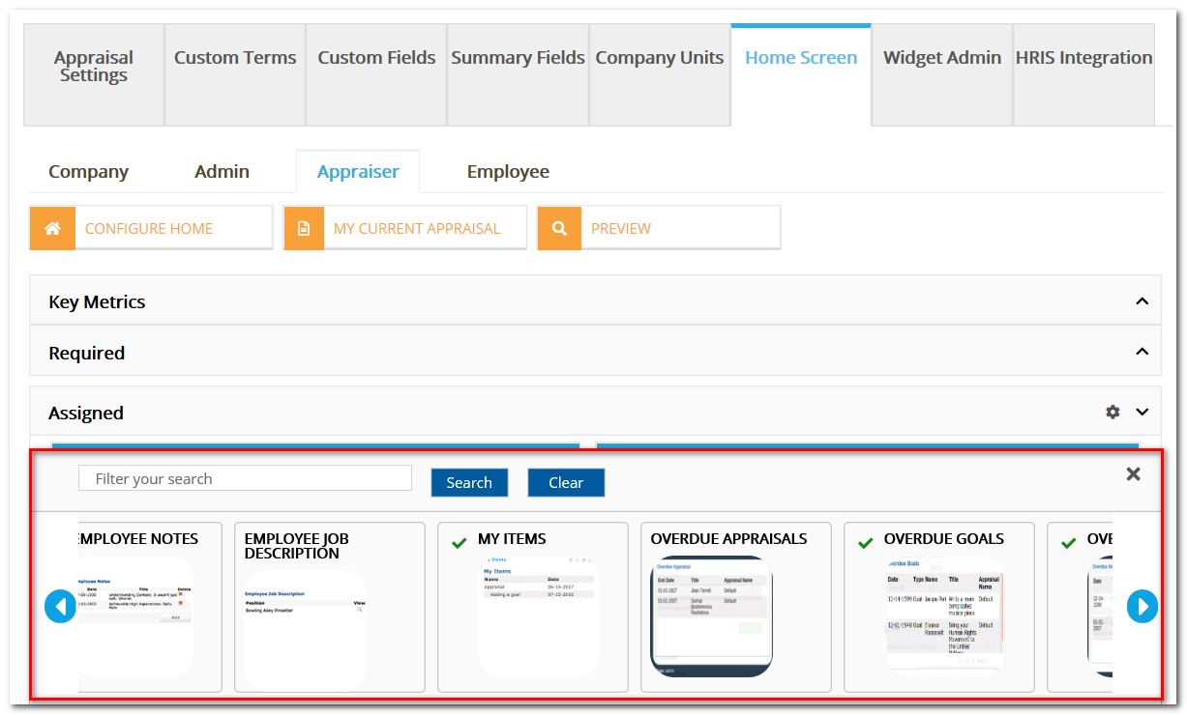Image resolution: width=1187 pixels, height=715 pixels.
Task: Click the Clear button
Action: point(566,482)
